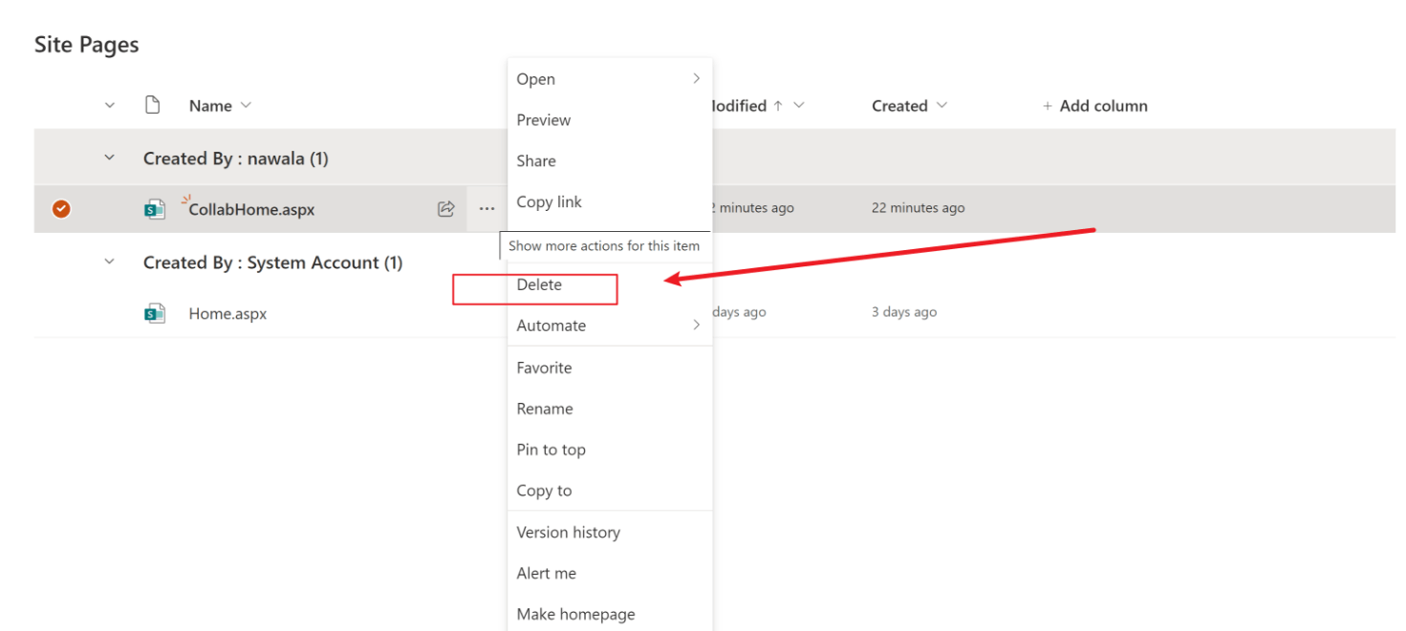The height and width of the screenshot is (631, 1406).
Task: Click the file type column header icon
Action: (152, 105)
